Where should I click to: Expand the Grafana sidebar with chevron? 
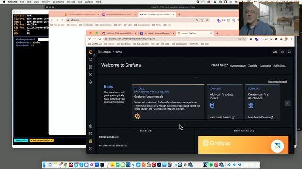[95, 55]
